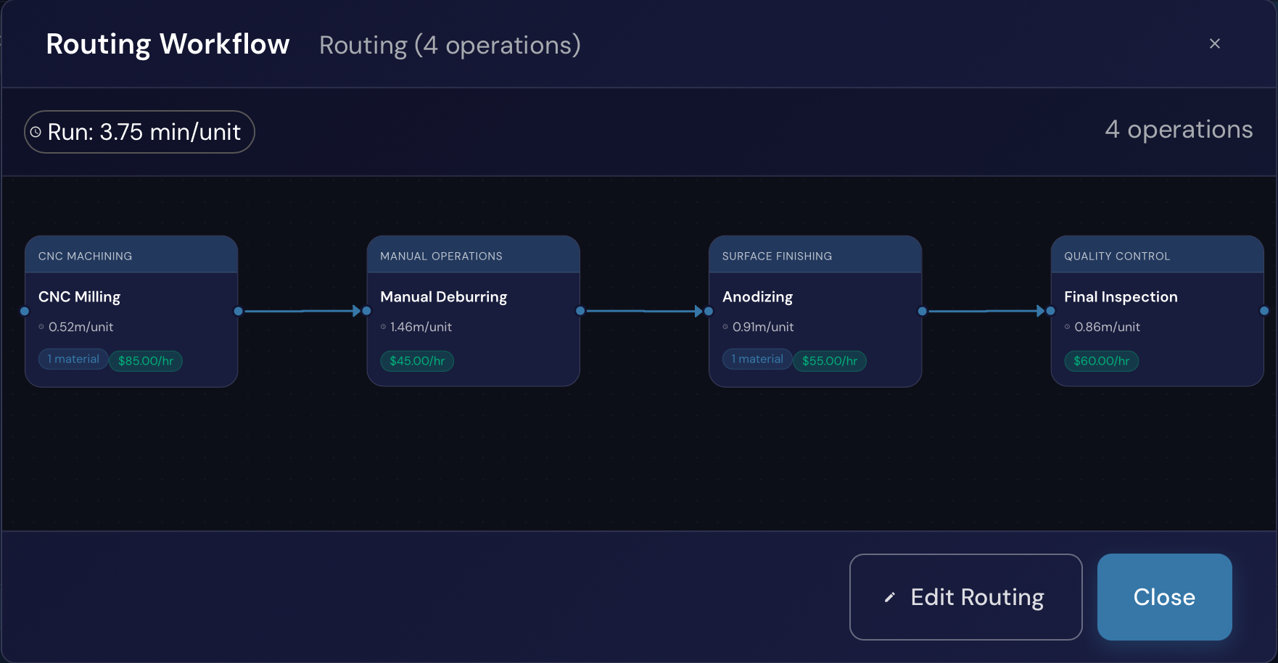Click CNC Milling's output connector dot
This screenshot has width=1278, height=663.
[238, 312]
